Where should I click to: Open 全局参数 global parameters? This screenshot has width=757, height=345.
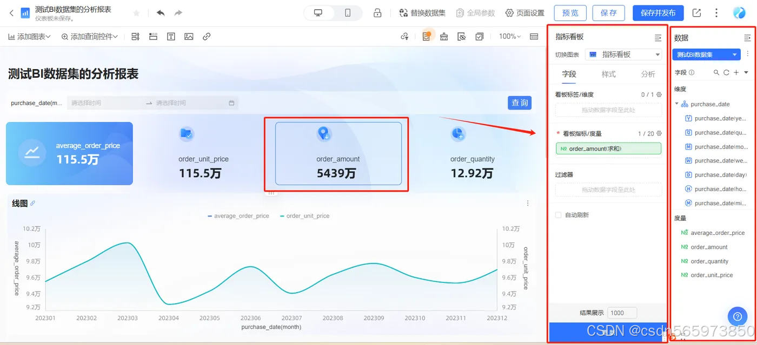point(476,13)
